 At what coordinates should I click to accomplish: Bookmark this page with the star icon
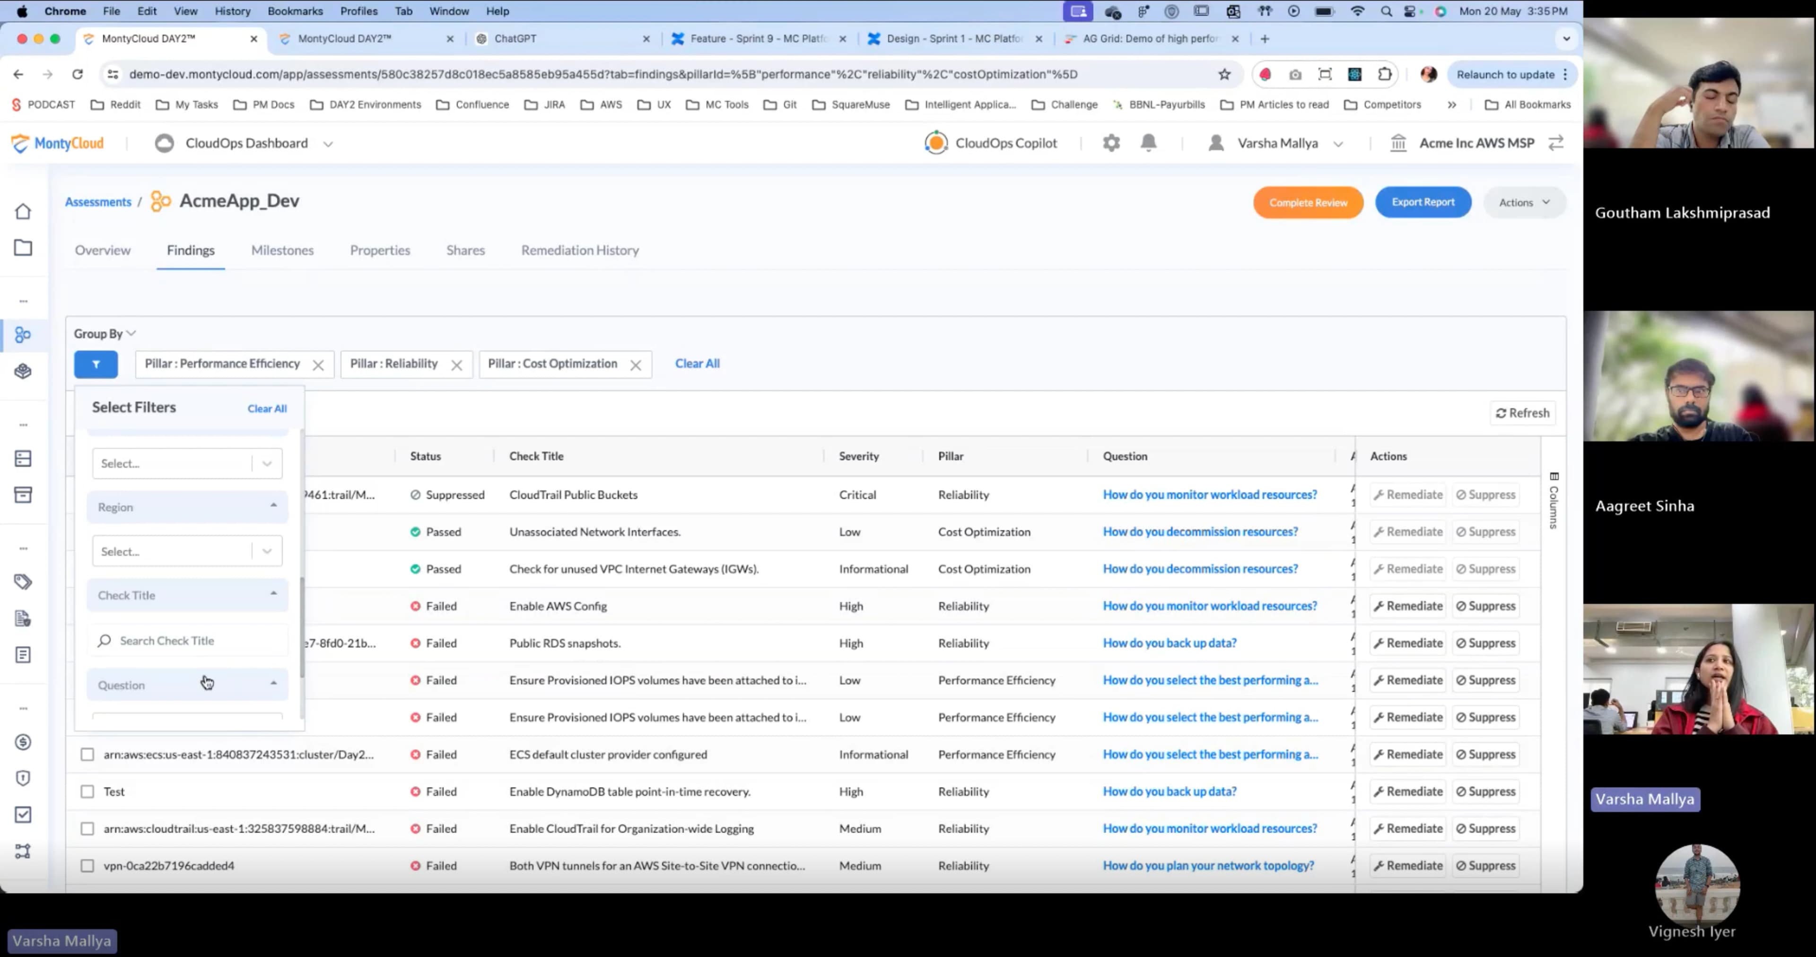click(x=1224, y=75)
